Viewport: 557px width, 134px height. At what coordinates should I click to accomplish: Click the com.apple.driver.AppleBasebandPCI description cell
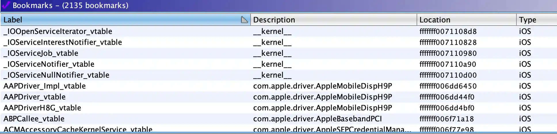(317, 119)
